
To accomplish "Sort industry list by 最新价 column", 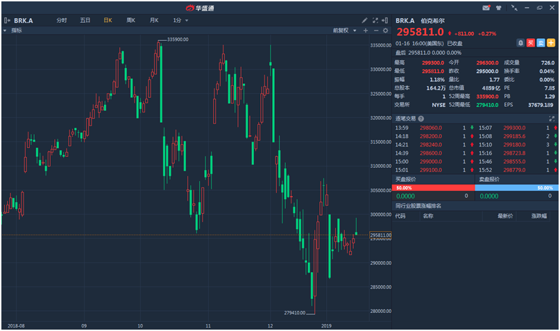I will tap(505, 216).
